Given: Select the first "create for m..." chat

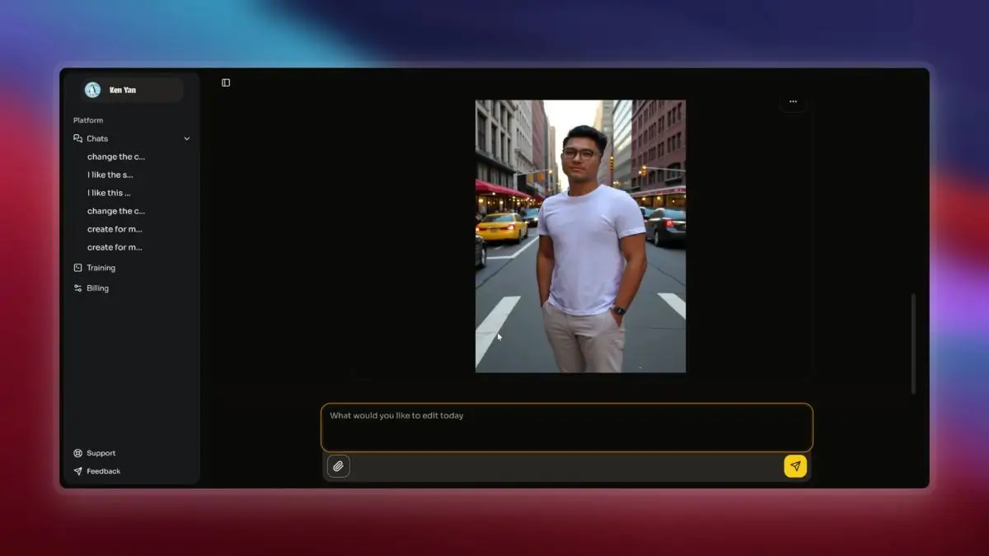Looking at the screenshot, I should (x=115, y=229).
